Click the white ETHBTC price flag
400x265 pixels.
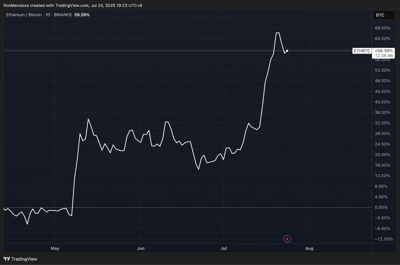362,51
